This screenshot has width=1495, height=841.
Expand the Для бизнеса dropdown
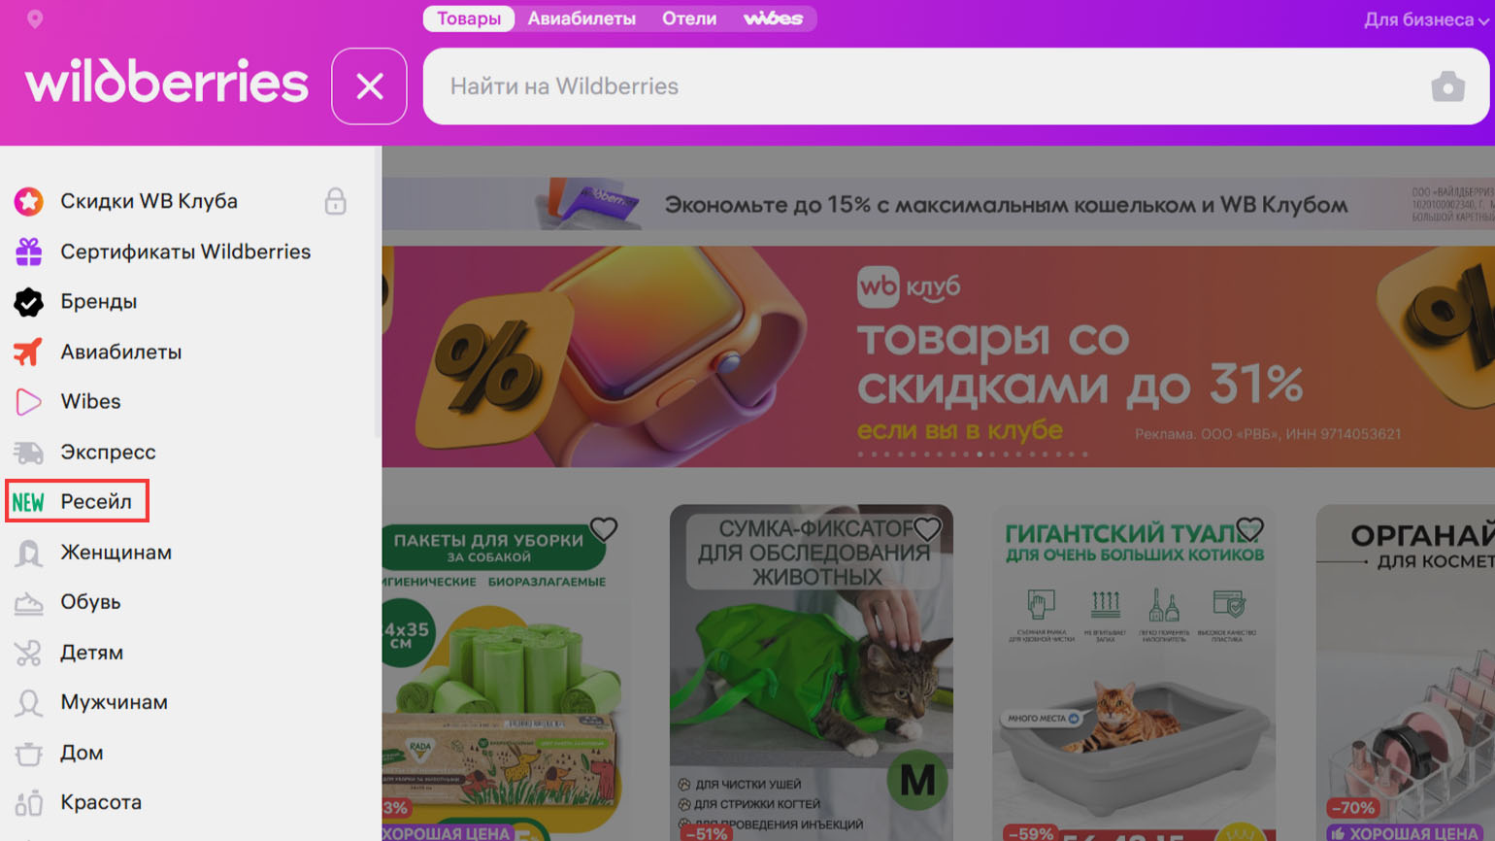point(1425,19)
